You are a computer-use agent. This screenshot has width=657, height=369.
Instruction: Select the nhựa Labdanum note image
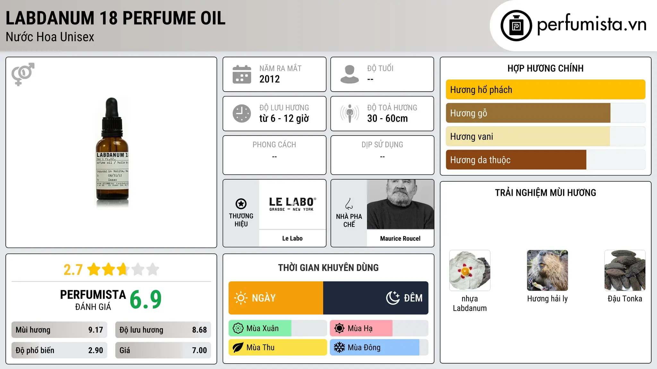[470, 270]
